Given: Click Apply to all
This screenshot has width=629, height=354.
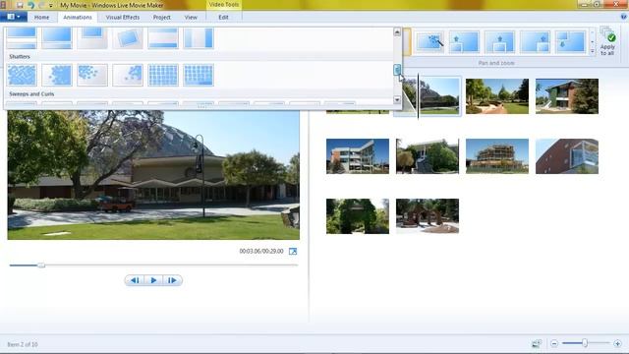Looking at the screenshot, I should [x=607, y=41].
